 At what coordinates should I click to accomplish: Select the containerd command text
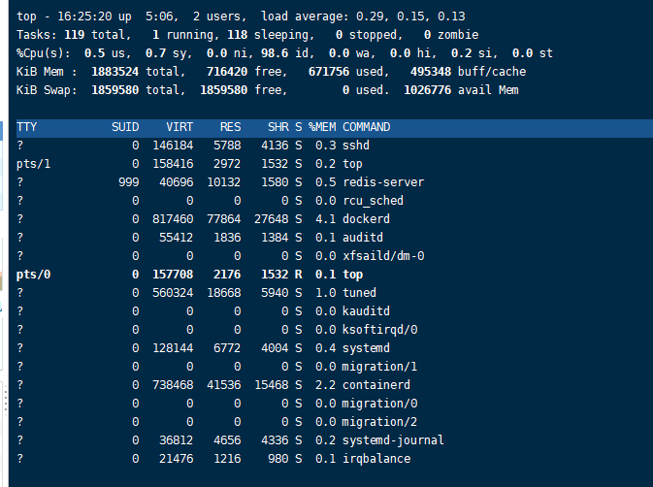[376, 385]
